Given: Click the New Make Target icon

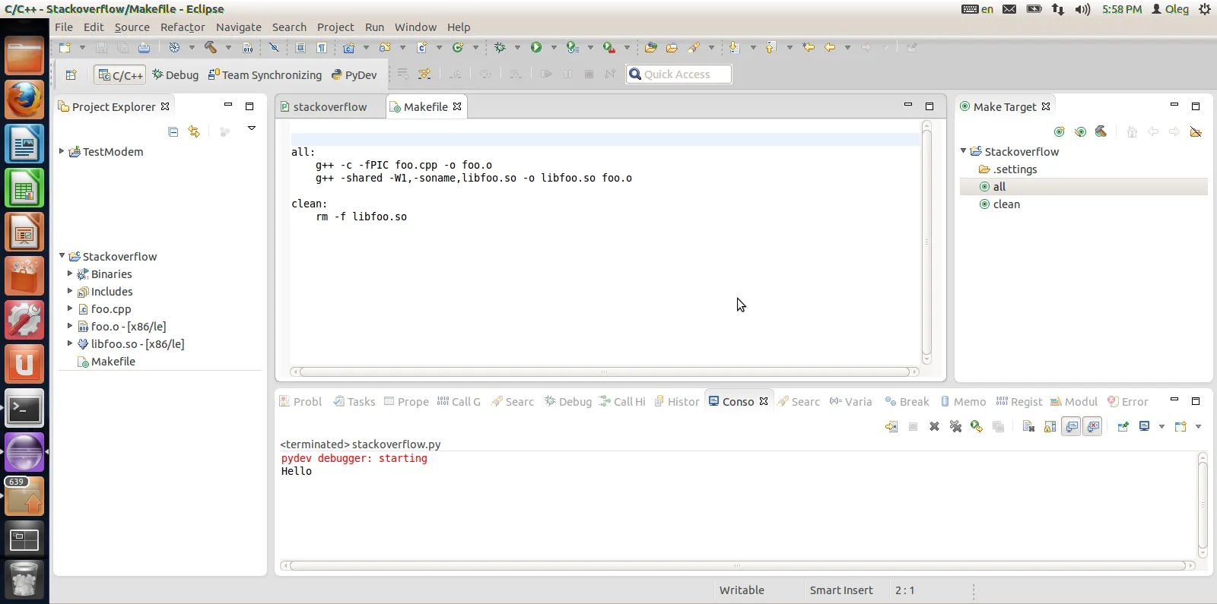Looking at the screenshot, I should click(1060, 131).
